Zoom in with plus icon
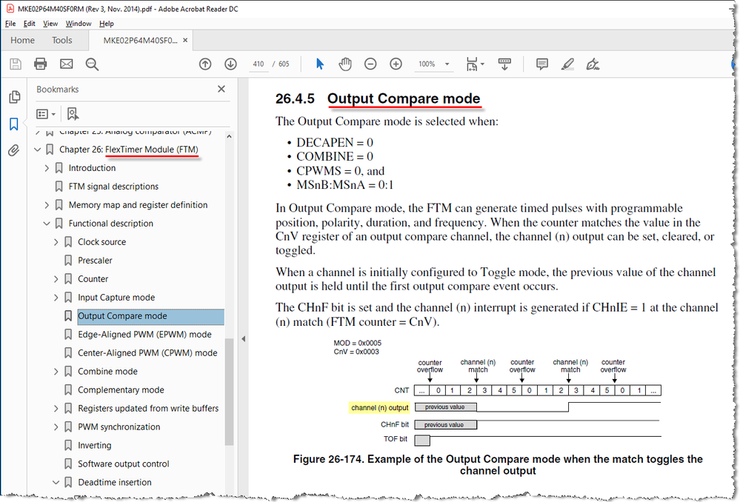Screen dimensions: 740x502 pos(396,64)
